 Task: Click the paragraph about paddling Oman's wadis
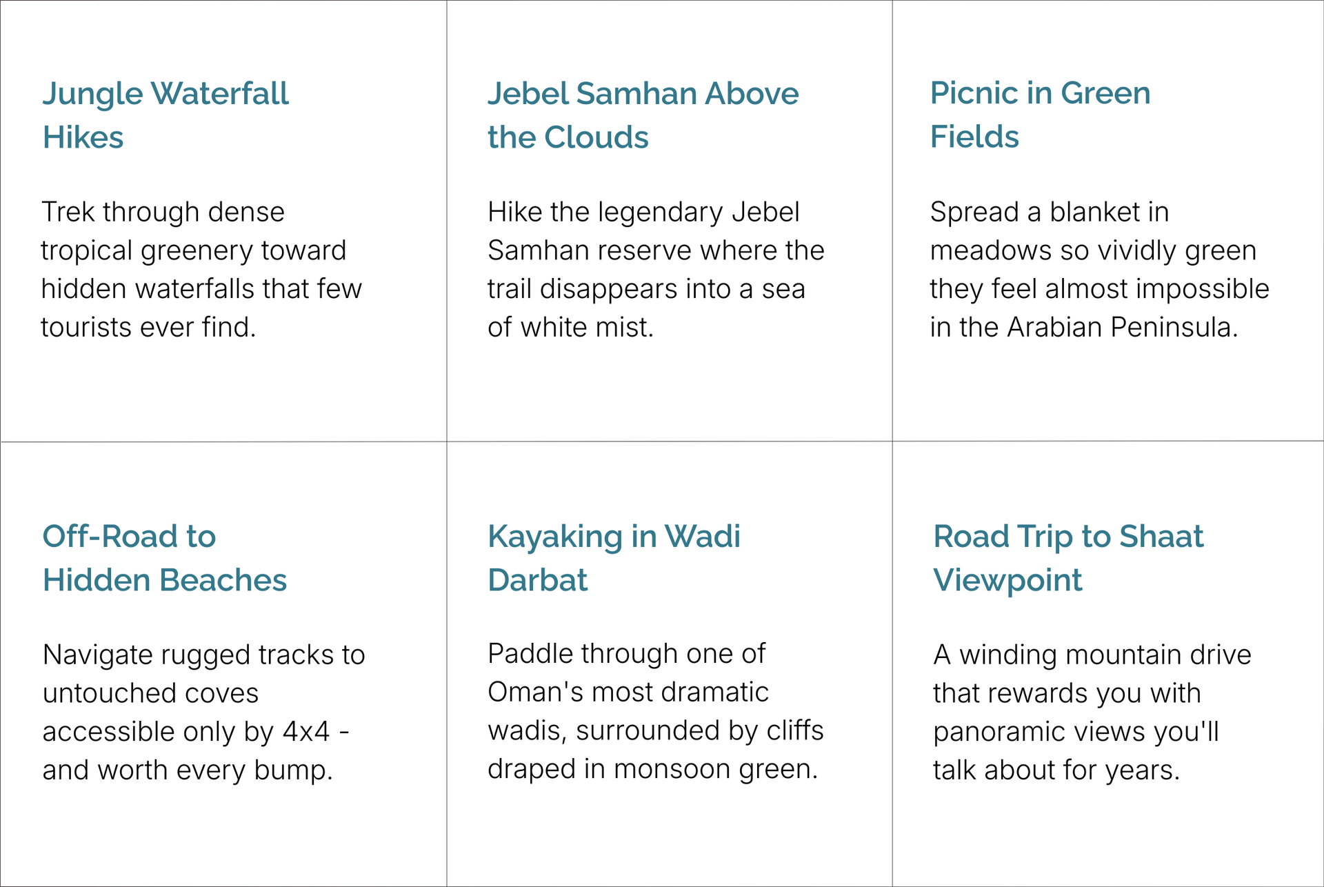(655, 711)
